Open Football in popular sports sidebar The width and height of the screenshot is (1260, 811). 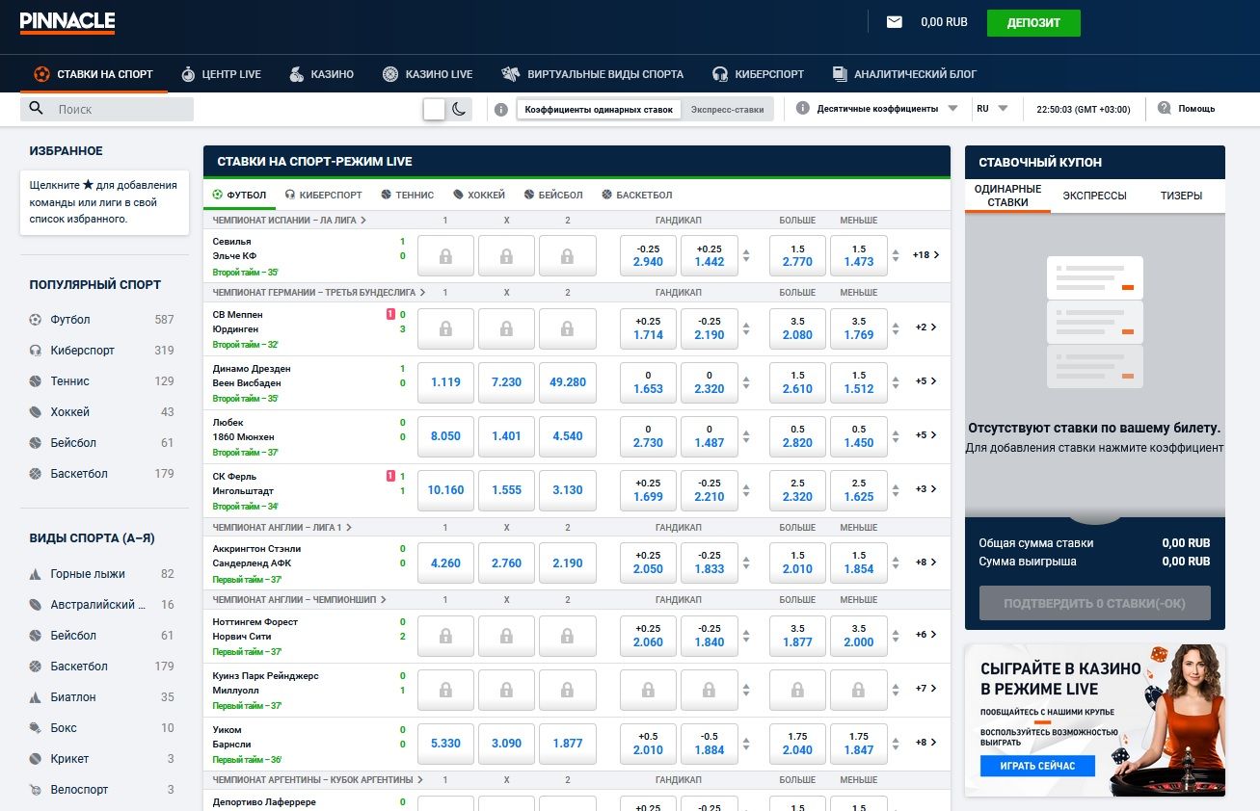pyautogui.click(x=70, y=320)
